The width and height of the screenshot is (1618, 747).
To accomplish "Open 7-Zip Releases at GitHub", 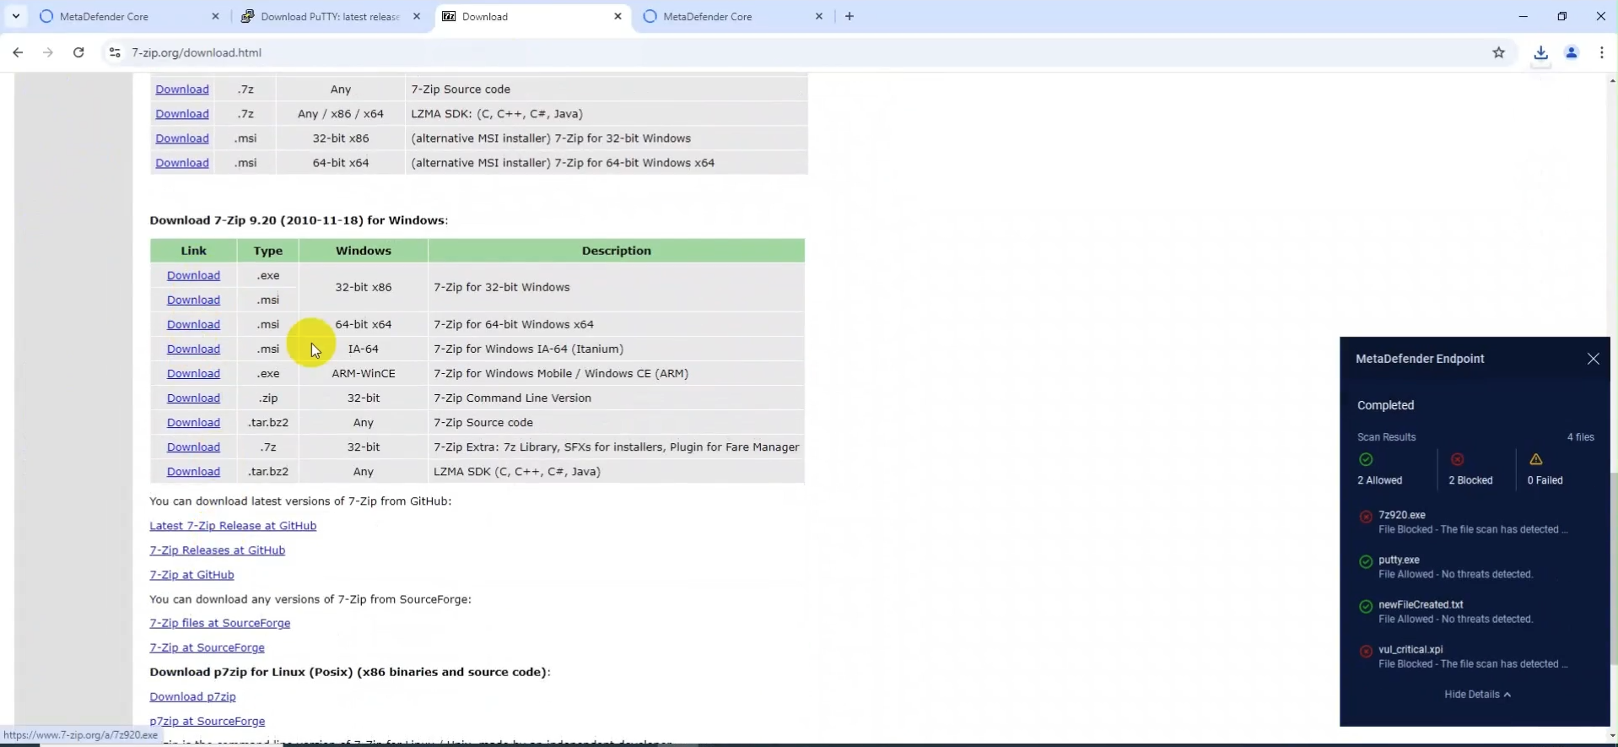I will click(217, 549).
